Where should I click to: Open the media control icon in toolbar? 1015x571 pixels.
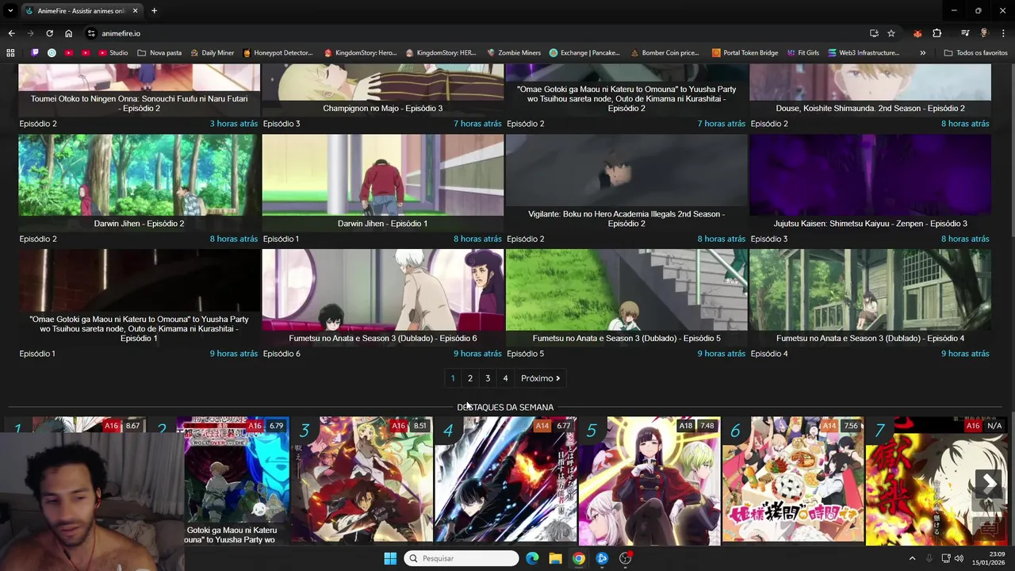965,33
